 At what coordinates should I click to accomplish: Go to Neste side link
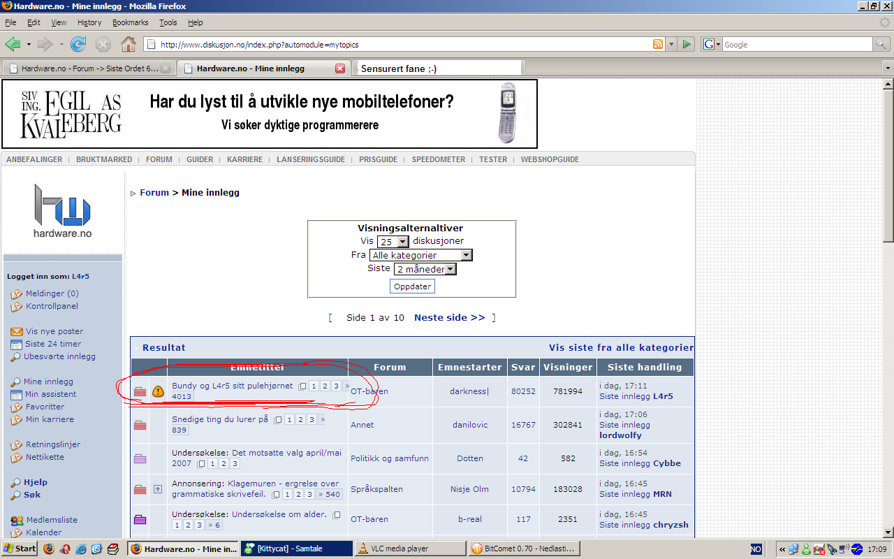[x=449, y=317]
